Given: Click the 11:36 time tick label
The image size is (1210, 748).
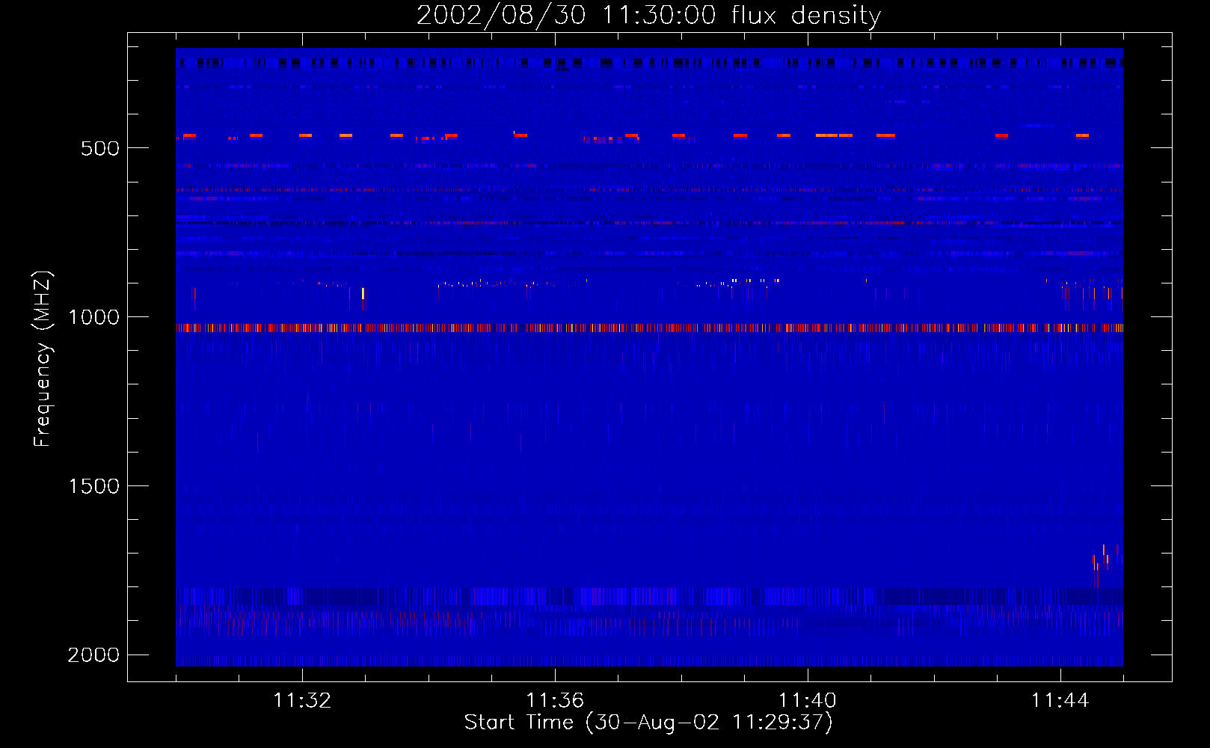Looking at the screenshot, I should coord(555,701).
